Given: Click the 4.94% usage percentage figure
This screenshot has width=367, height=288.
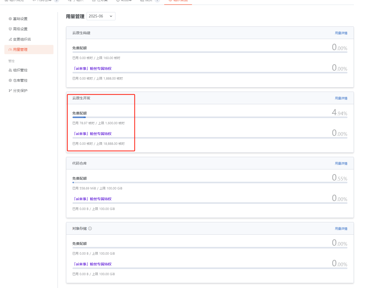Looking at the screenshot, I should pyautogui.click(x=339, y=113).
